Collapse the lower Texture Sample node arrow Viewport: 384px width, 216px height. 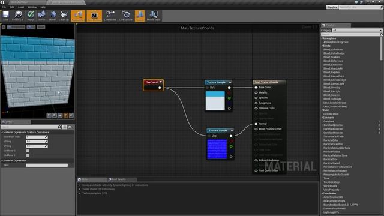(232, 131)
